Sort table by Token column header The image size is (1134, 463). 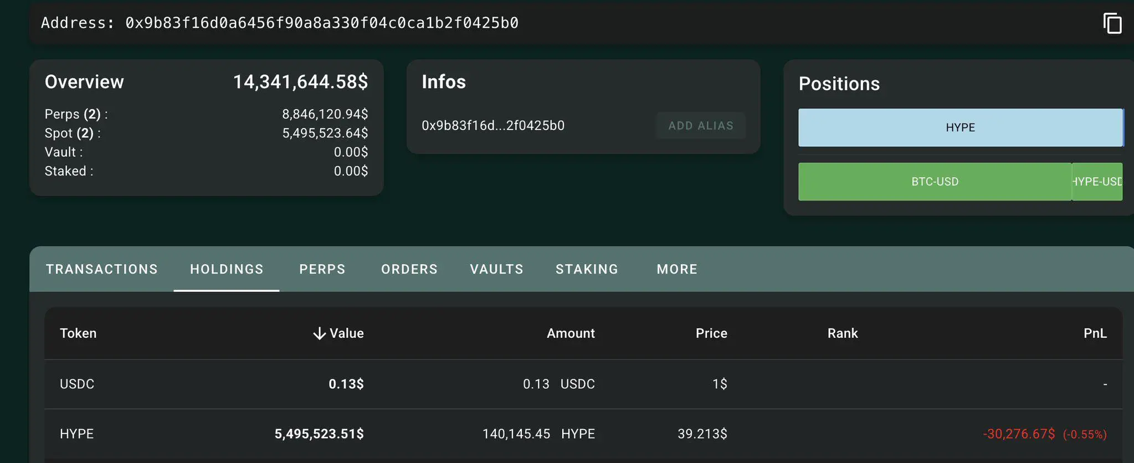[78, 333]
